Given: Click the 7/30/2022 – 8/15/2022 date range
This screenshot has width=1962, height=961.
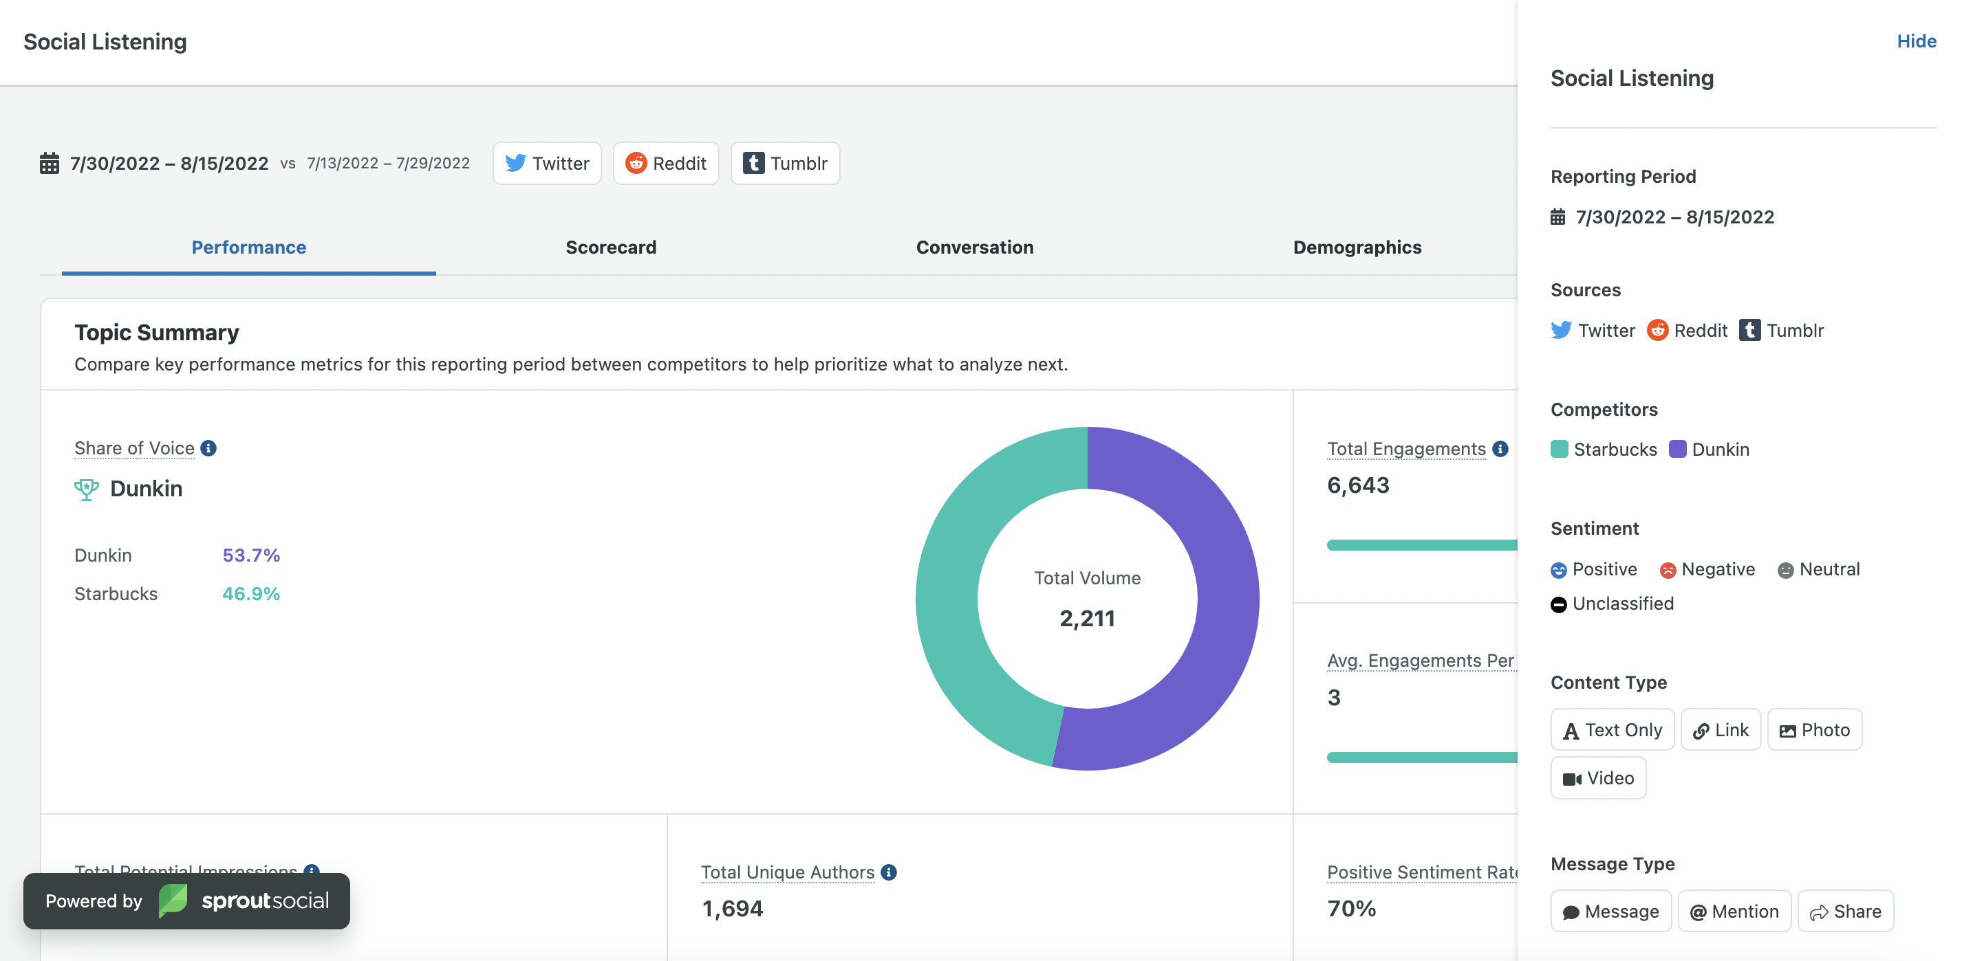Looking at the screenshot, I should coord(169,163).
